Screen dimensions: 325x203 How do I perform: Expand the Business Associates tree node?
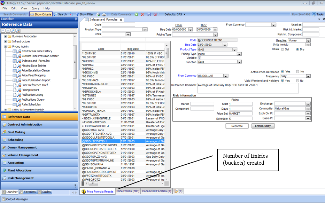pos(5,36)
